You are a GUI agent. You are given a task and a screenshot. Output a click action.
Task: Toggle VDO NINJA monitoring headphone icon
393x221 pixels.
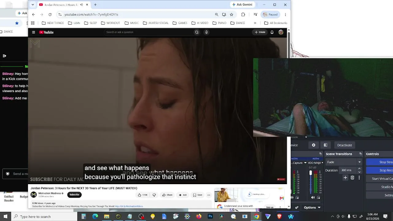(318, 198)
